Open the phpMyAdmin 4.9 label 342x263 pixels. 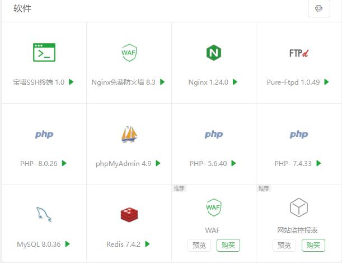tap(124, 164)
